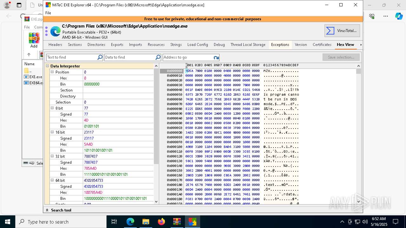
Task: Open the Imports tab
Action: (x=135, y=45)
